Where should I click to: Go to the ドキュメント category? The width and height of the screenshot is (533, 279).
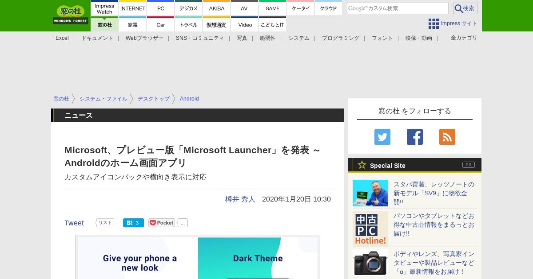pos(97,38)
